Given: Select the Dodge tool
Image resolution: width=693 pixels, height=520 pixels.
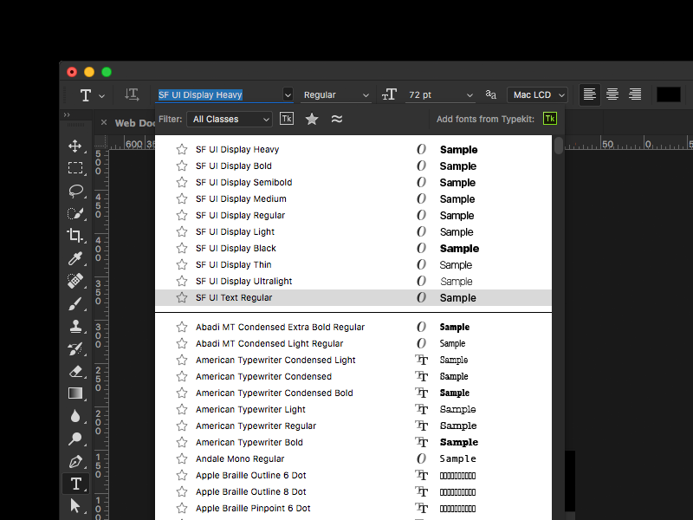Looking at the screenshot, I should tap(75, 439).
